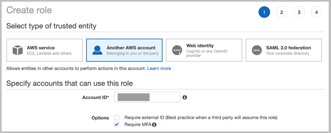Click 'Your corporate directory' subtitle
The image size is (331, 133).
[288, 53]
